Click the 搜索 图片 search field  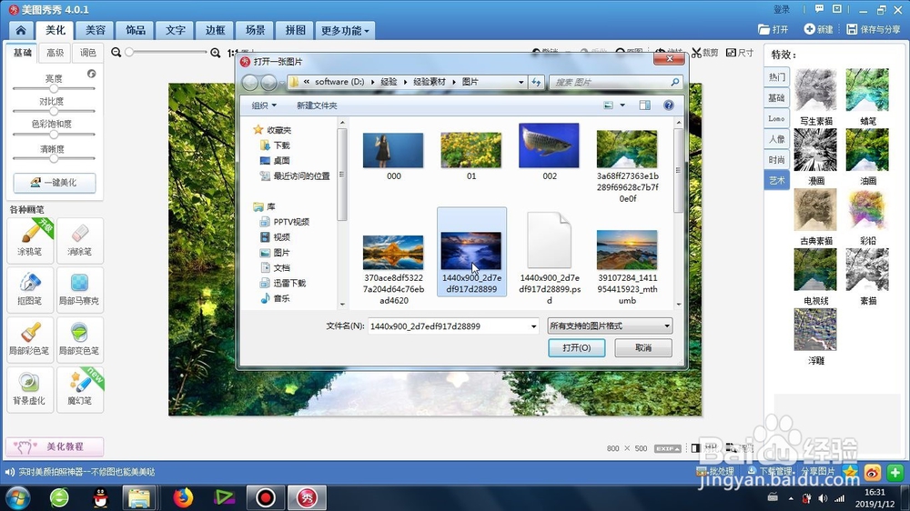(615, 83)
